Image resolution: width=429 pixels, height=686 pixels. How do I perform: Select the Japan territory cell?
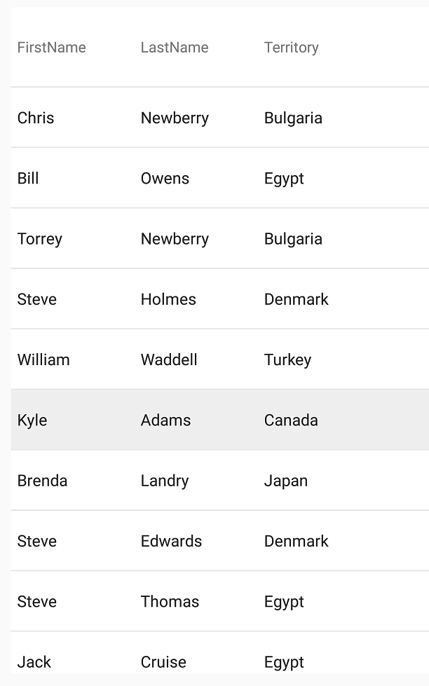coord(286,481)
